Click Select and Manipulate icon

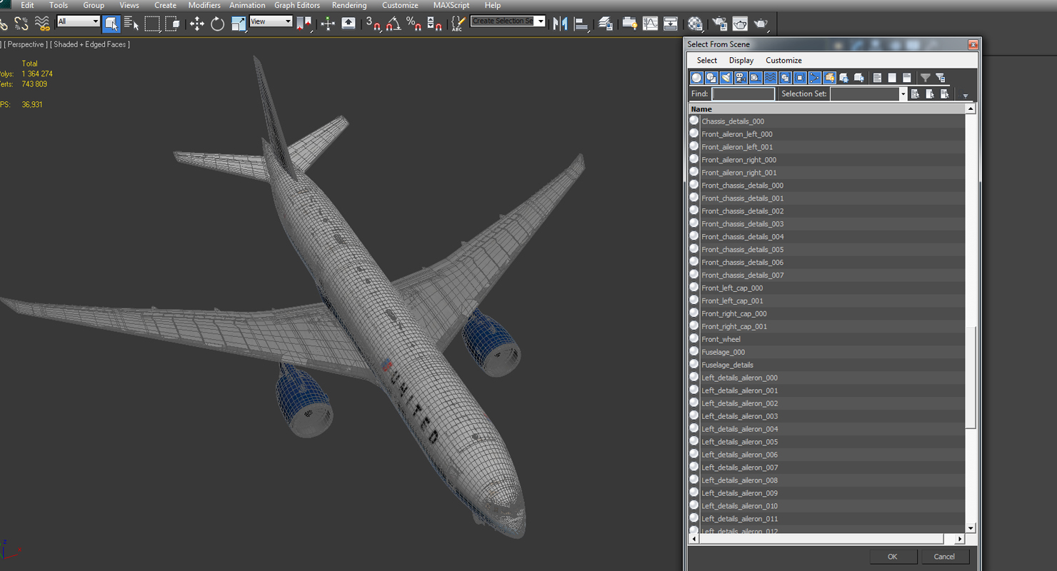328,24
